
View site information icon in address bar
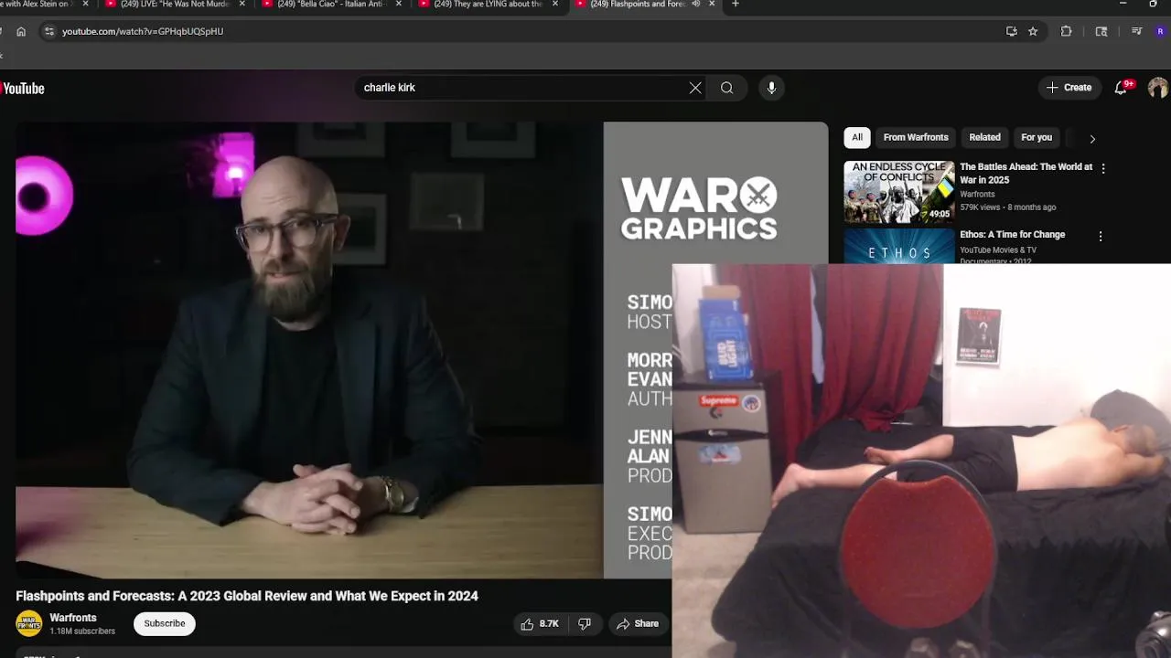[x=49, y=31]
